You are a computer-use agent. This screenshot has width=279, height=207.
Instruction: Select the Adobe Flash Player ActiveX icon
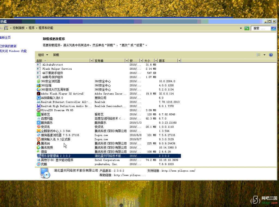[x=39, y=94]
